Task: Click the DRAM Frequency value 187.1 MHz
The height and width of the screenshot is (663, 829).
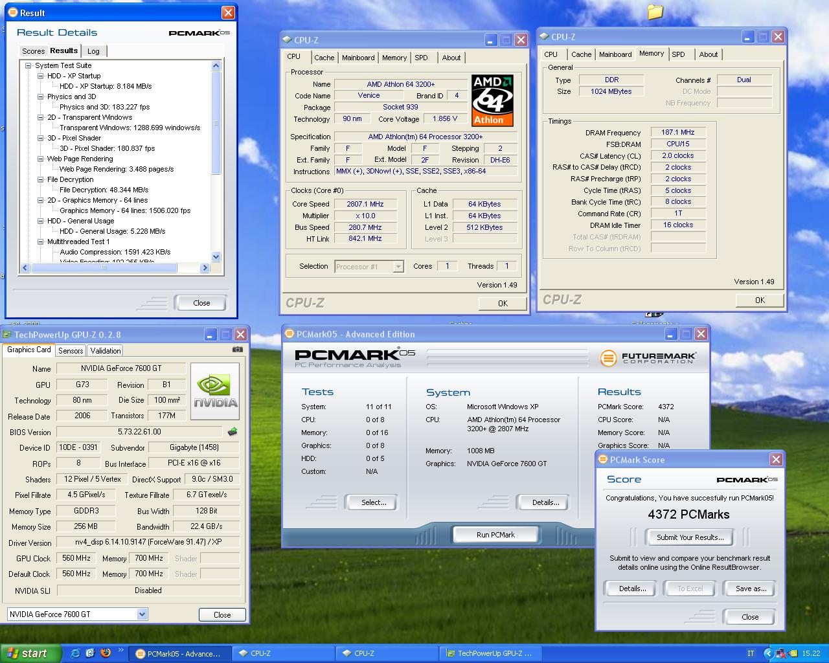Action: (x=677, y=132)
